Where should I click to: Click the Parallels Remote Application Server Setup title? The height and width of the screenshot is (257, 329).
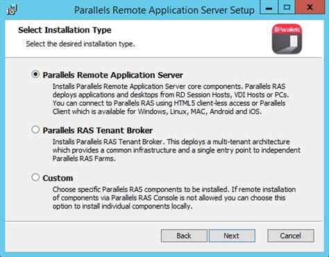(164, 10)
